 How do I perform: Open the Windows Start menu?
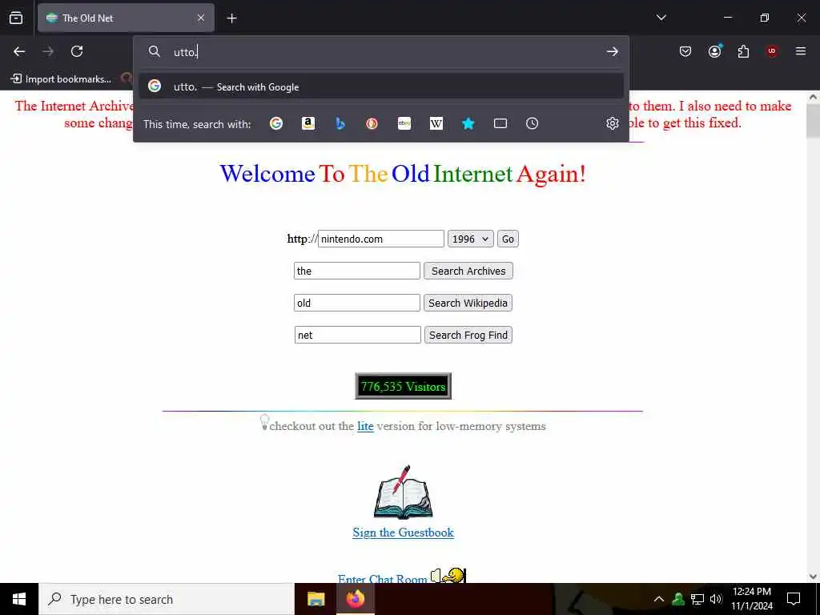pos(19,599)
